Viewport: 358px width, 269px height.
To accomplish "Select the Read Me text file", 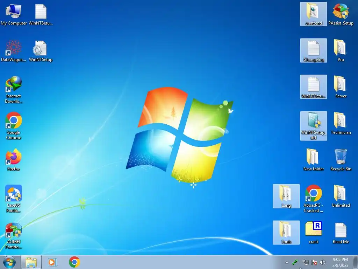I will (341, 233).
